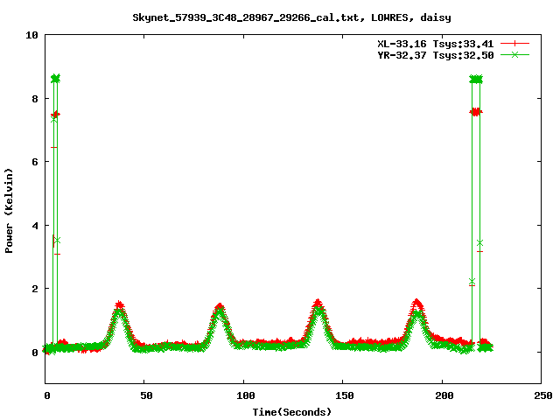
Task: Click the green YR legend line sample
Action: click(514, 54)
